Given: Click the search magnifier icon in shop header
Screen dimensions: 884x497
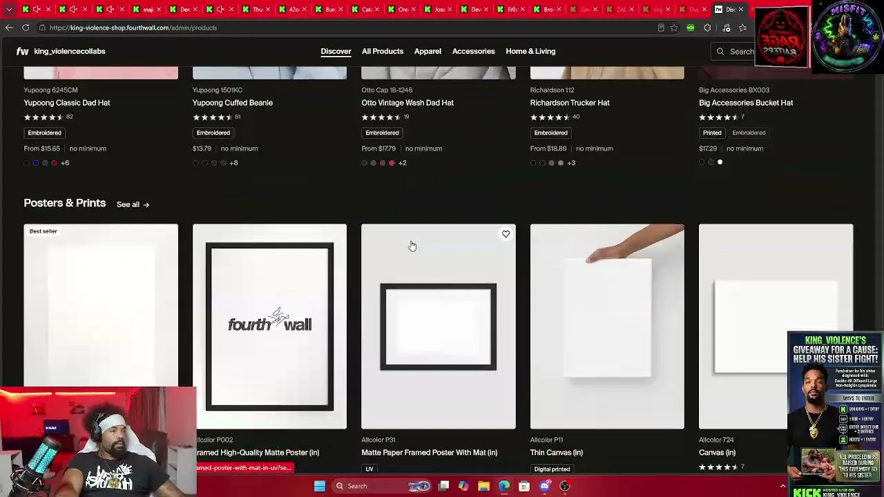Looking at the screenshot, I should click(x=720, y=51).
